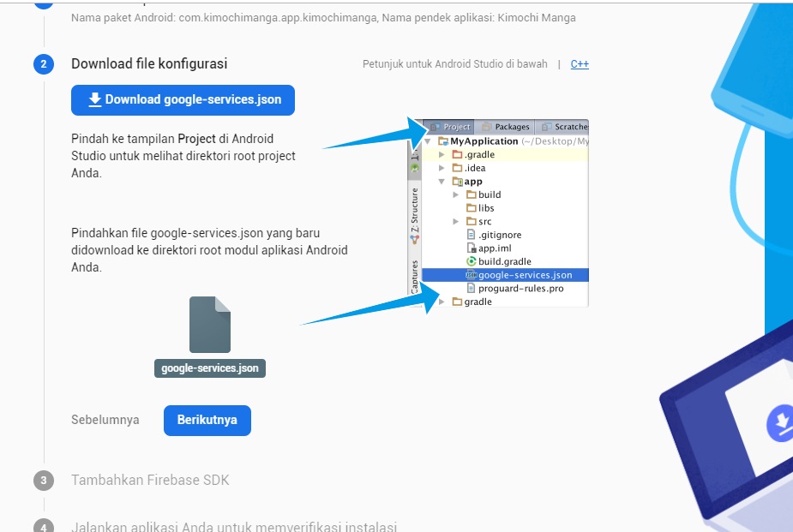Viewport: 793px width, 532px height.
Task: Open the Structure side tab in the image
Action: [x=415, y=215]
